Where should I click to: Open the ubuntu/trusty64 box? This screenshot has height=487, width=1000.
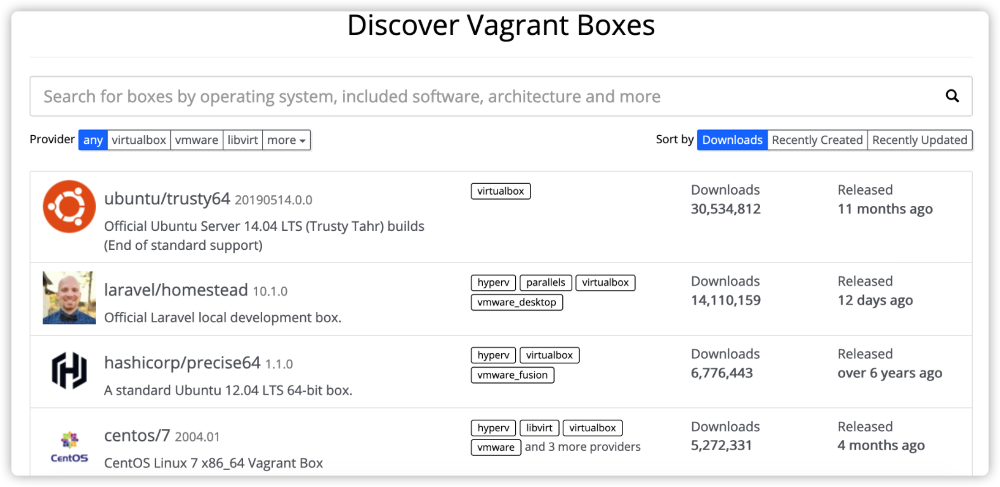pyautogui.click(x=167, y=199)
